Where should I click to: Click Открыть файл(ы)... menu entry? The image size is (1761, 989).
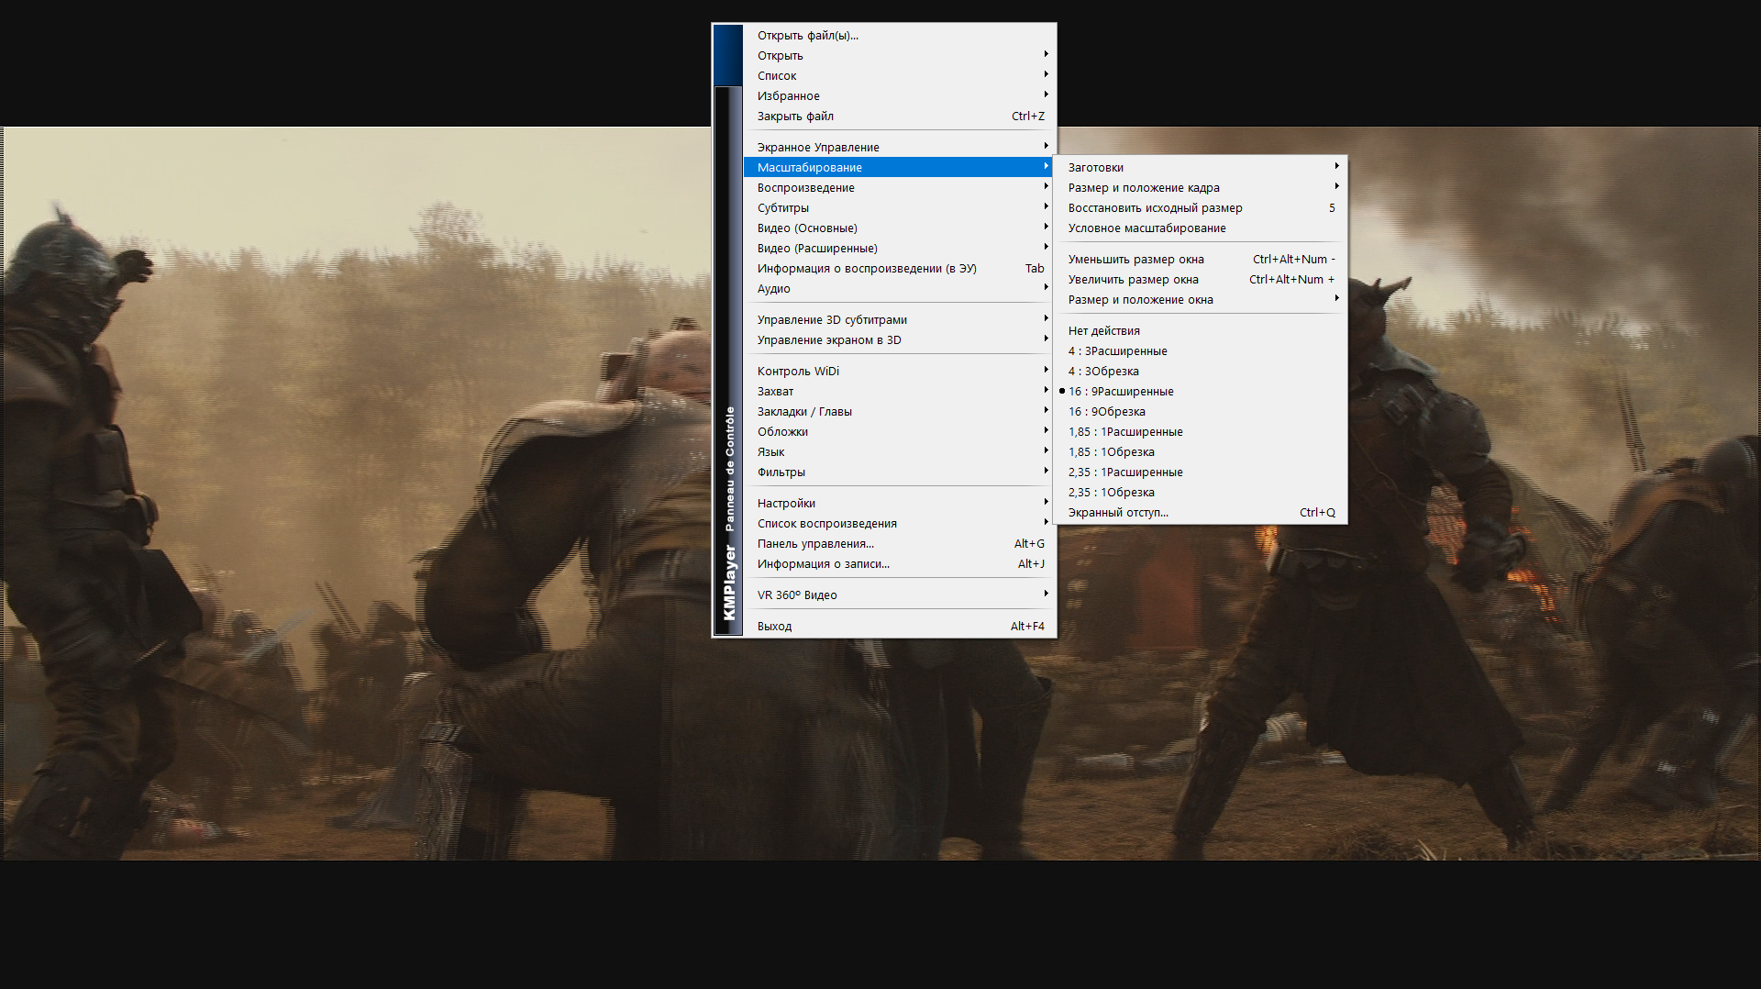pos(807,36)
